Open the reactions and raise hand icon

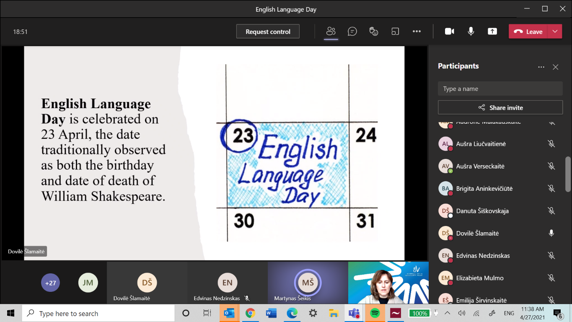[x=374, y=31]
